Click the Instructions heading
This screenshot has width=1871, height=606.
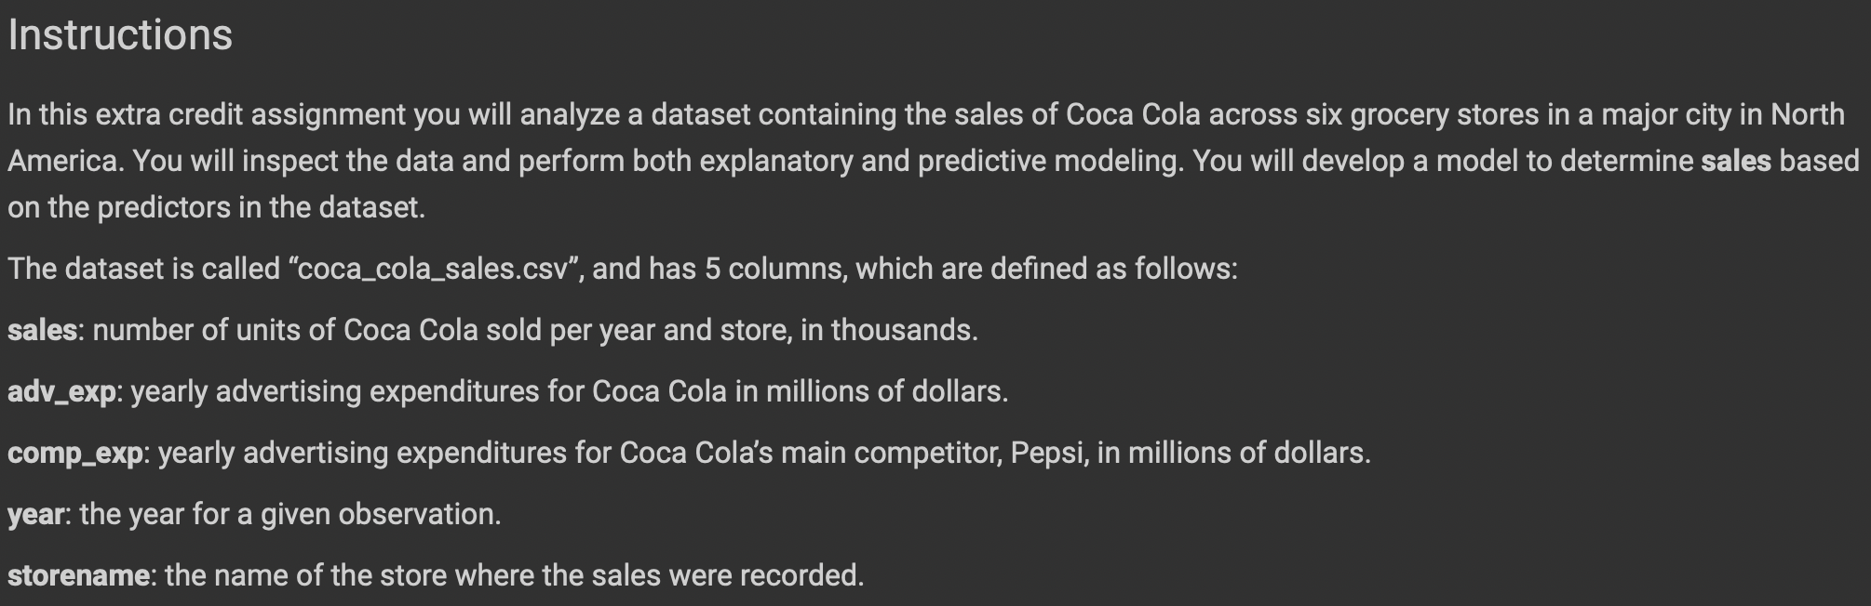pyautogui.click(x=120, y=35)
